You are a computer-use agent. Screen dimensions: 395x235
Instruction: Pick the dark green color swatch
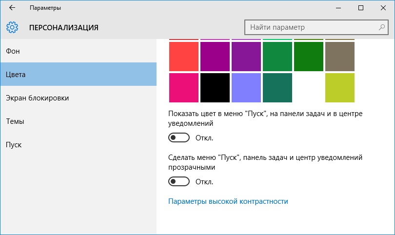click(x=309, y=57)
